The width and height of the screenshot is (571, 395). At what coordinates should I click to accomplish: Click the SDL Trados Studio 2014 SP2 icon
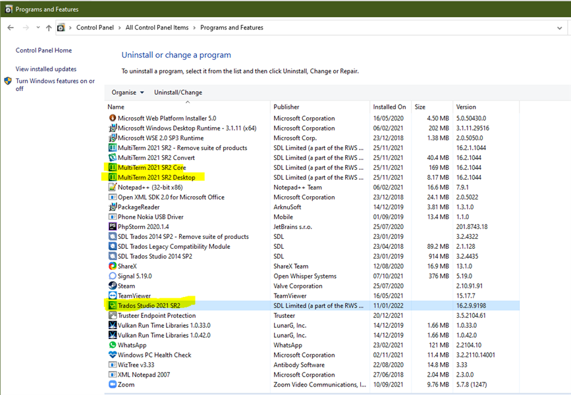point(113,256)
